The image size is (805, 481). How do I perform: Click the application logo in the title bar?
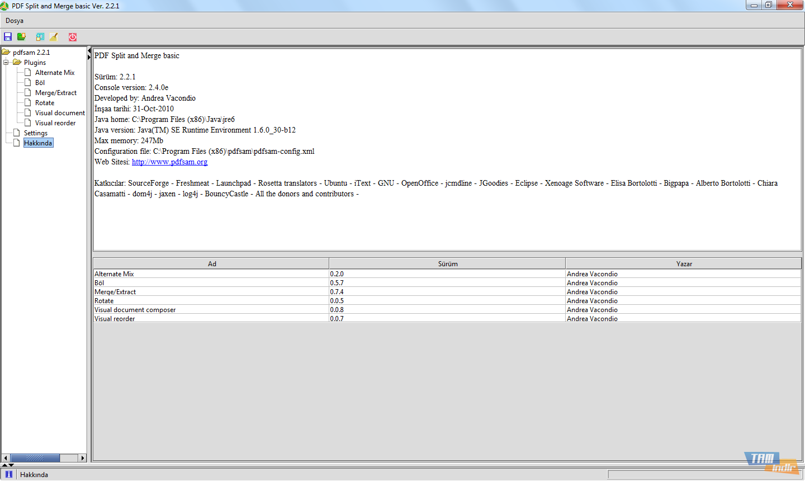click(4, 6)
